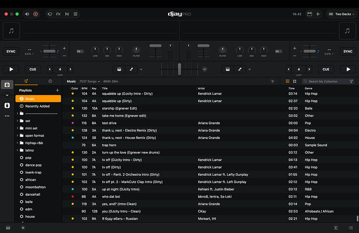Open the list icon at bottom right corner
The image size is (359, 233).
351,228
